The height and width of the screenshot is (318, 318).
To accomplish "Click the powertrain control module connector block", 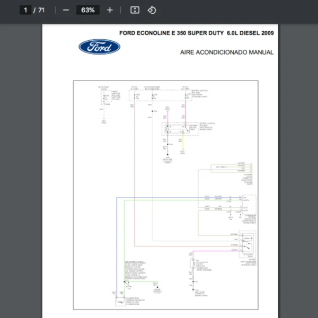I will 248,203.
